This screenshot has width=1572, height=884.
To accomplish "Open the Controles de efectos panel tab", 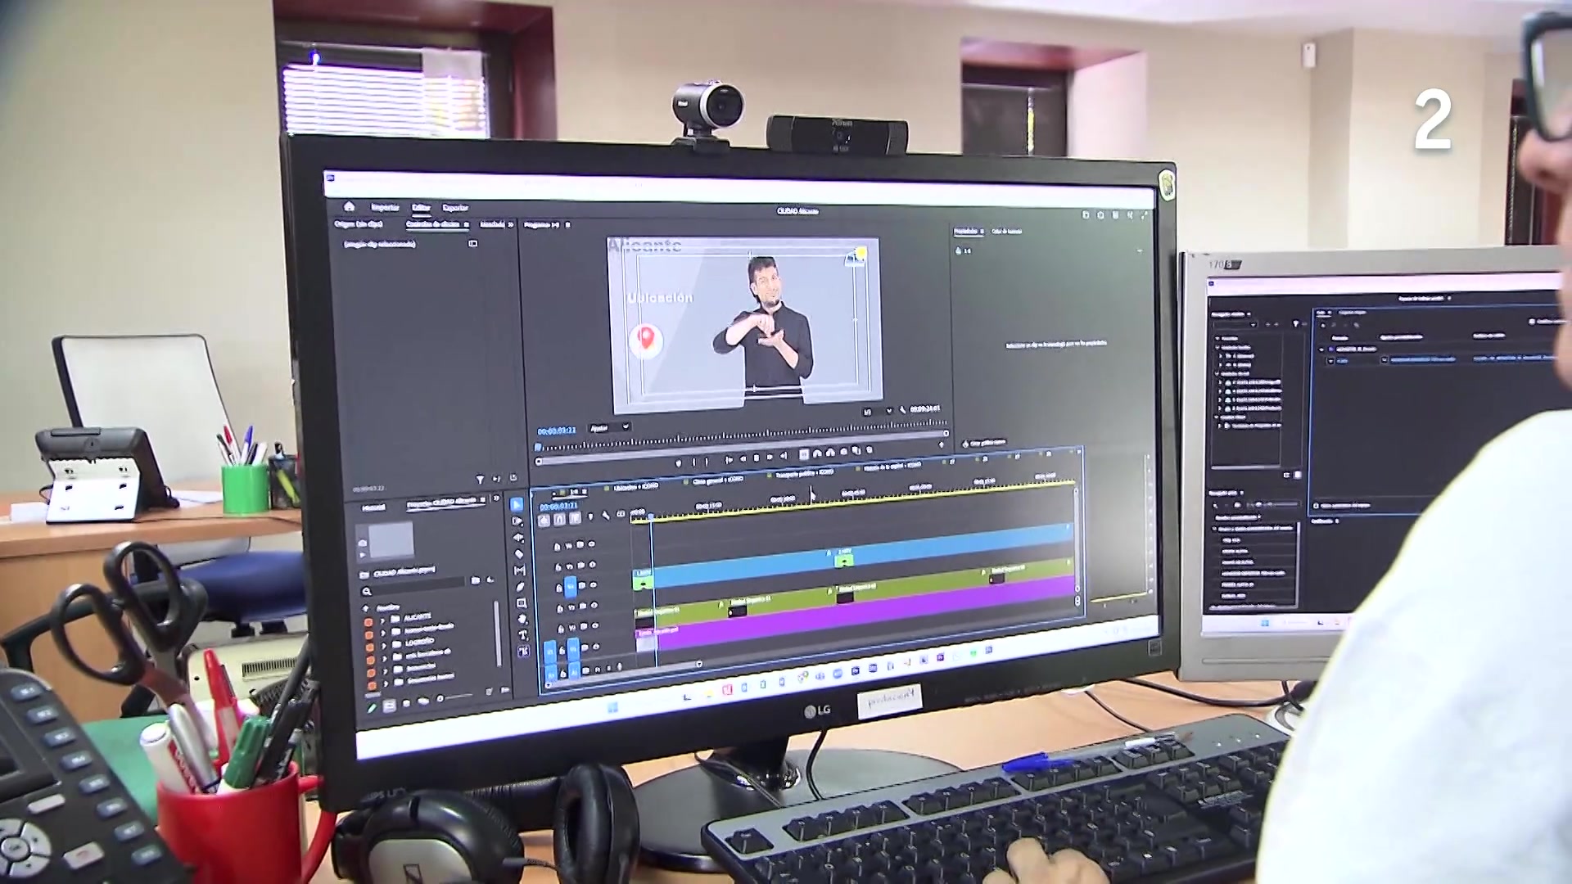I will tap(434, 224).
